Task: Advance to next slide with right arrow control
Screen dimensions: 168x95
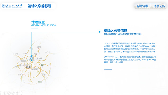Action: pos(5,93)
